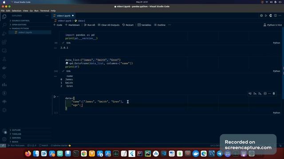Viewport: 284px width, 159px height.
Task: Open Flutter app in the dock
Action: tap(132, 154)
